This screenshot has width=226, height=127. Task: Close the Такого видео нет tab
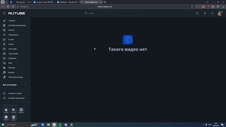[x=101, y=2]
